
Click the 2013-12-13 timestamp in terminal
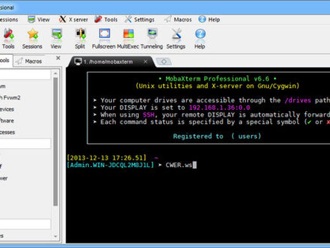pyautogui.click(x=107, y=158)
